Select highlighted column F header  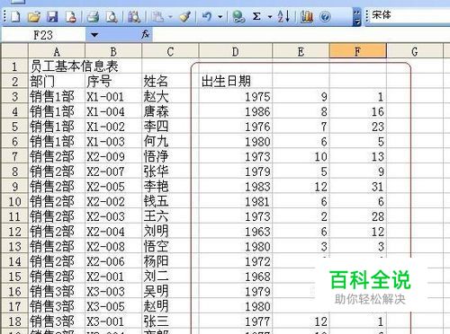coord(357,51)
